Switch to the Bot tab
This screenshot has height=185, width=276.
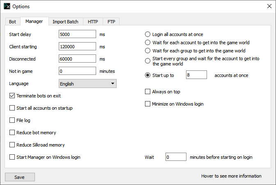pos(12,22)
